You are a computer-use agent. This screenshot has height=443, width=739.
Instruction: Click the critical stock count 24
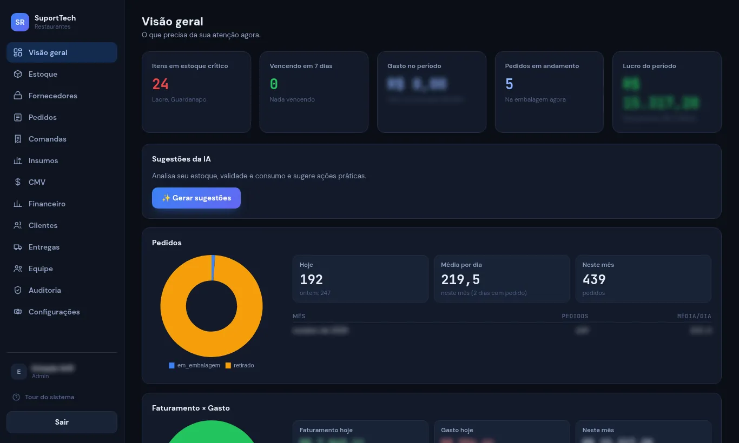click(160, 84)
